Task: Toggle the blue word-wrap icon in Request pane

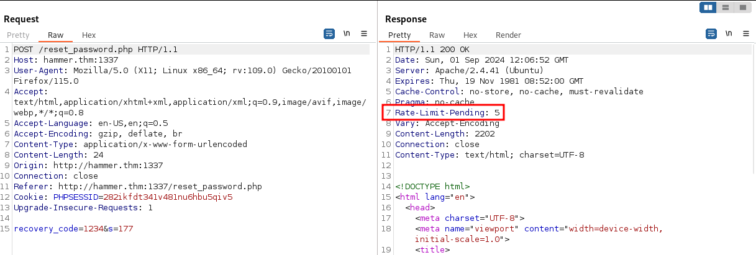Action: [x=329, y=34]
